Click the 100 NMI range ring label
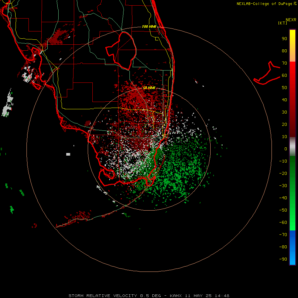Image resolution: width=298 pixels, height=298 pixels. (149, 26)
